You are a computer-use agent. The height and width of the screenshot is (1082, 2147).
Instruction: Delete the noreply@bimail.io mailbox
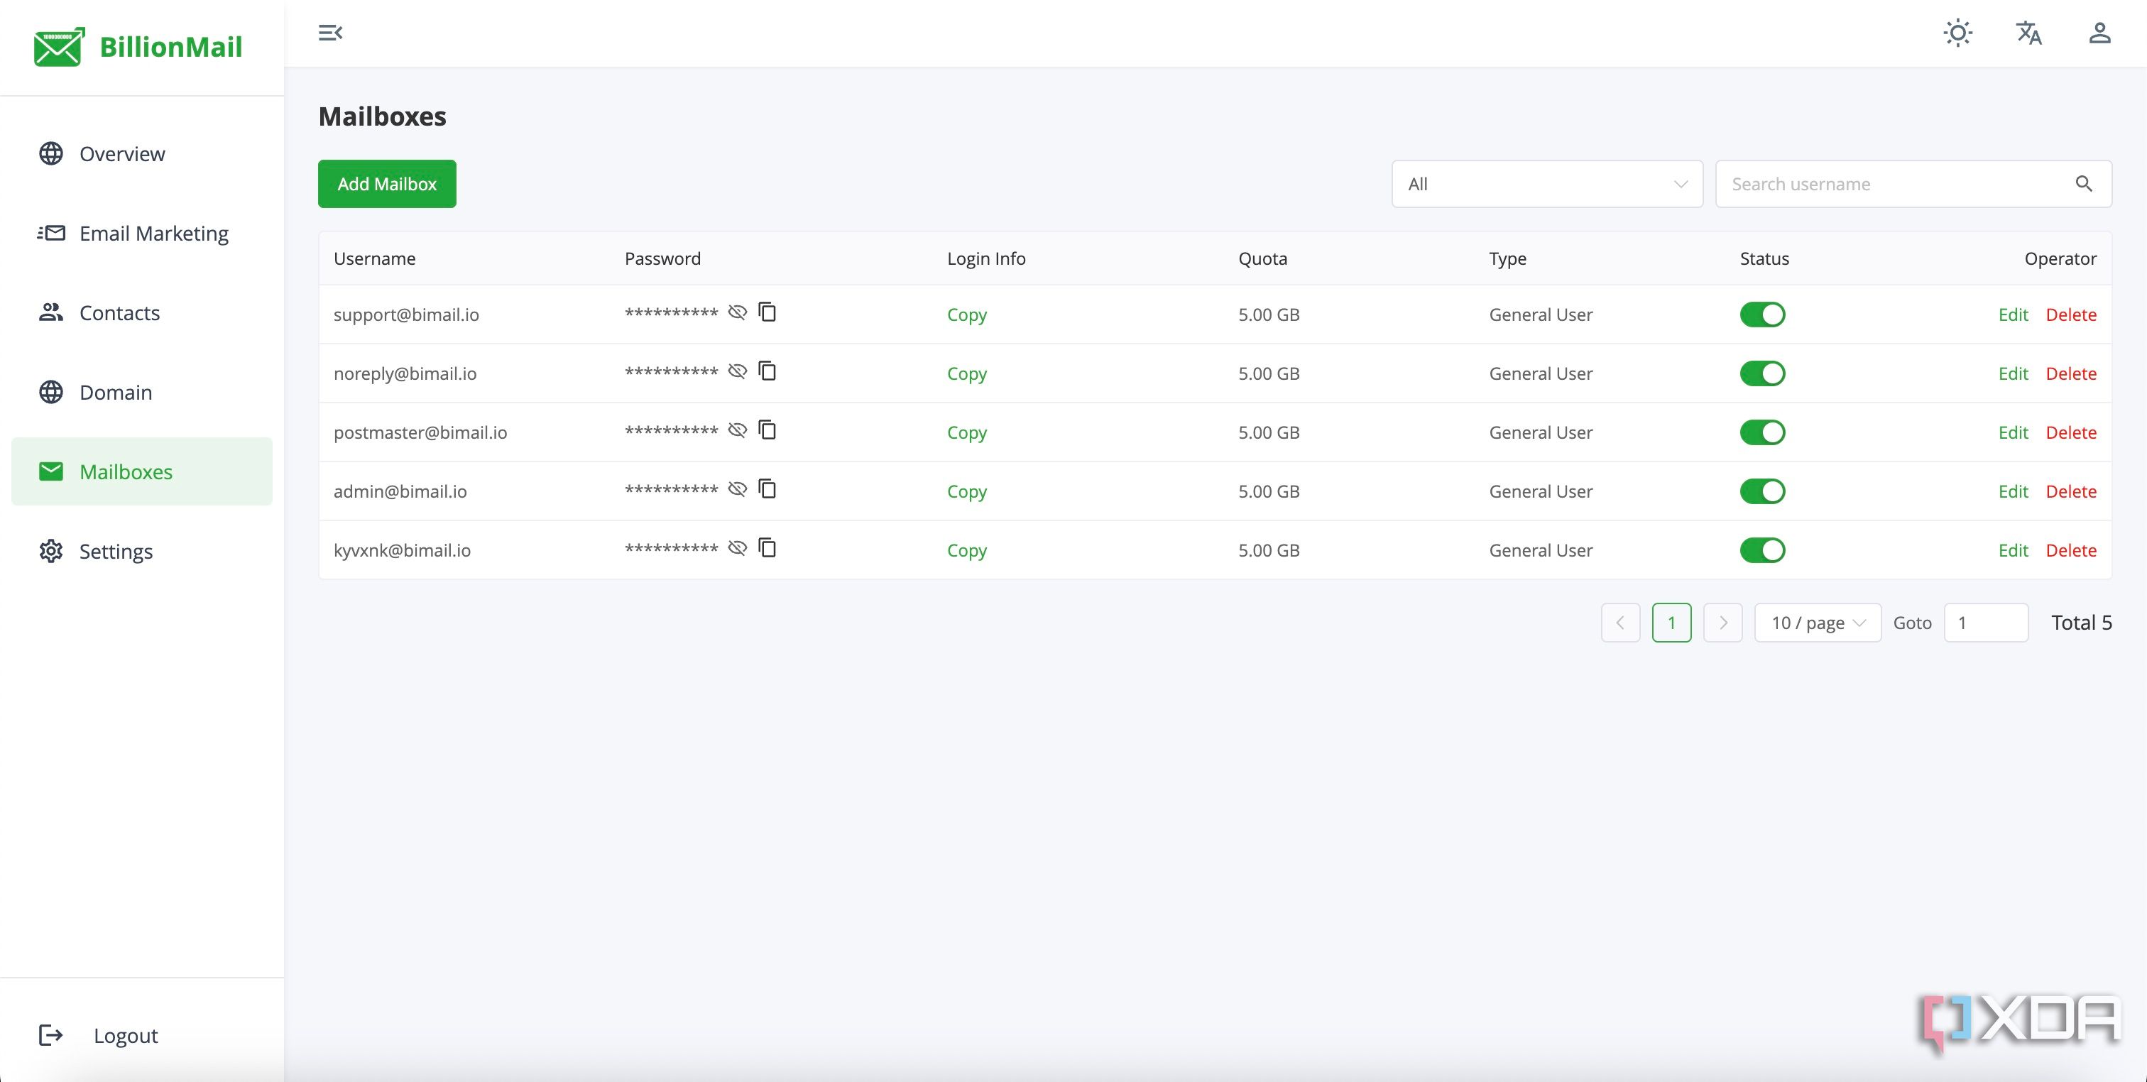(x=2070, y=373)
